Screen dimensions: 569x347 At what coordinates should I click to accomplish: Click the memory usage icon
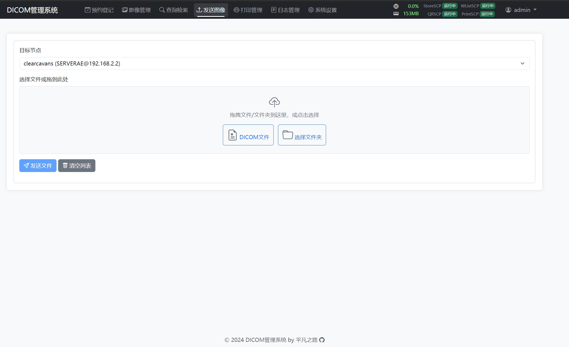coord(396,14)
